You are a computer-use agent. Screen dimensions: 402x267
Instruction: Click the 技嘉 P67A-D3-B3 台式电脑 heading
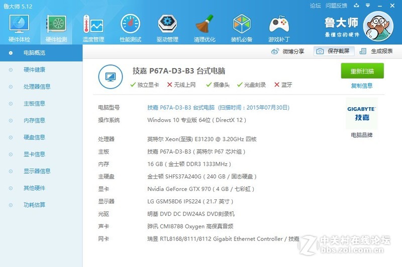[x=179, y=71]
